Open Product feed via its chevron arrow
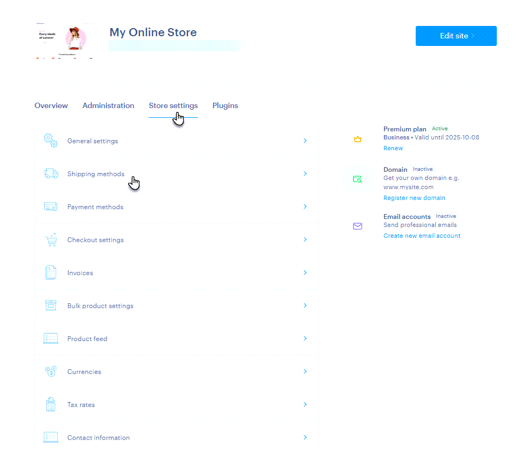This screenshot has height=467, width=526. tap(305, 338)
